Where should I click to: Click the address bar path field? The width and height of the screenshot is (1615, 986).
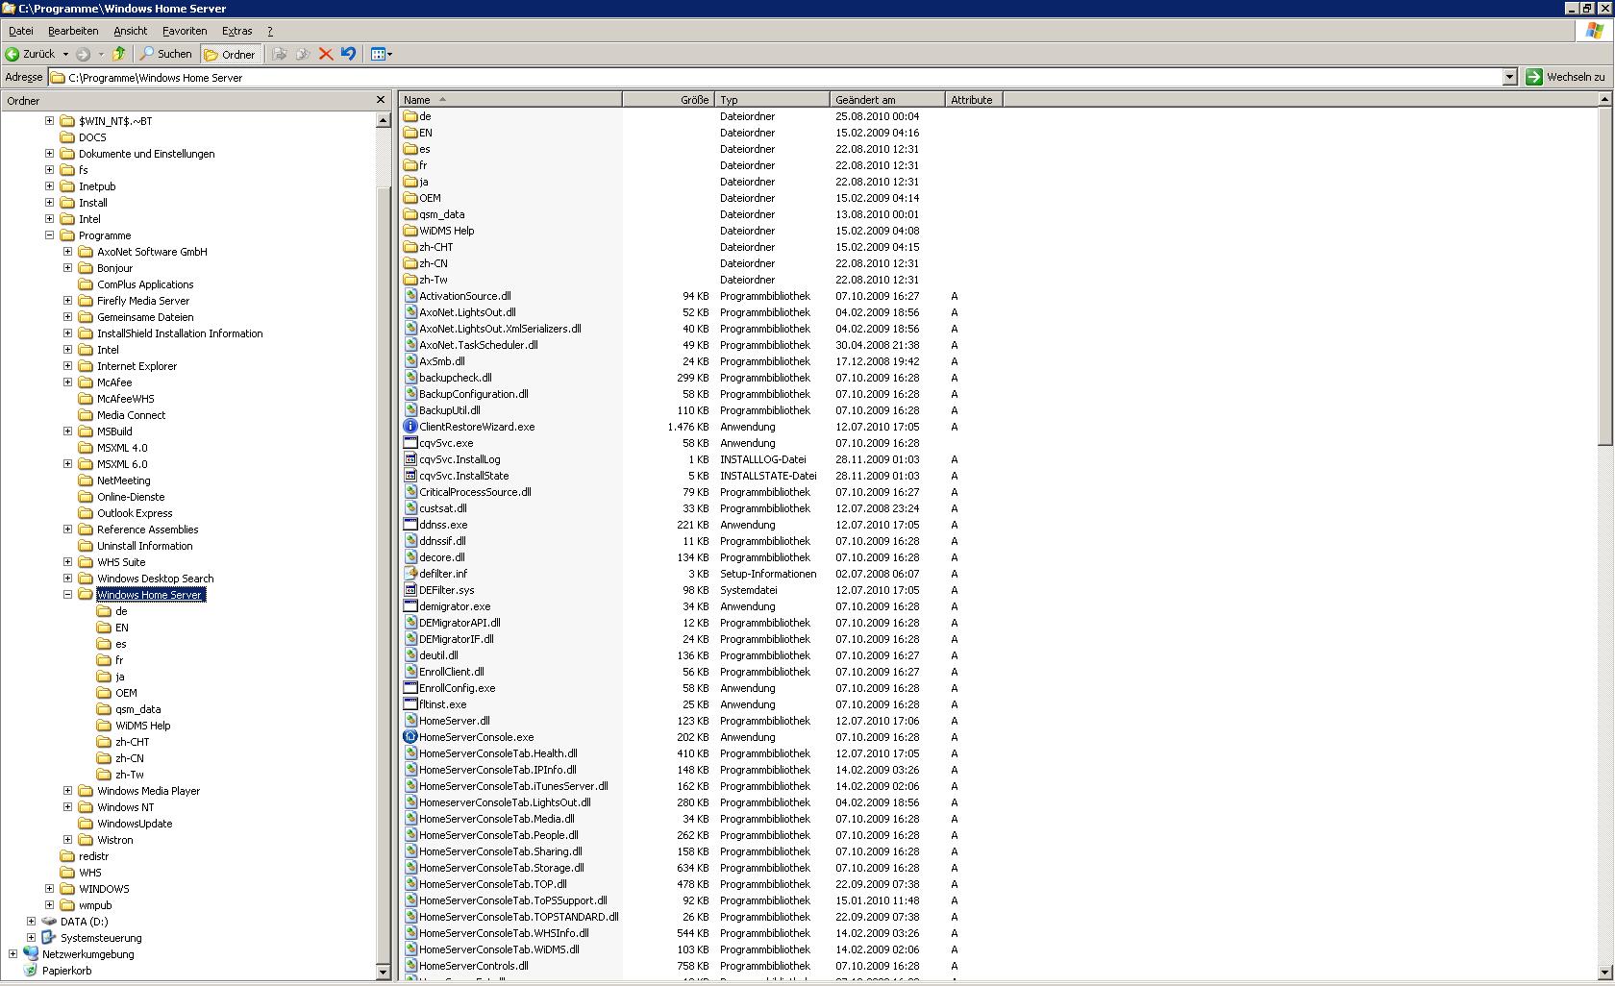pos(775,77)
